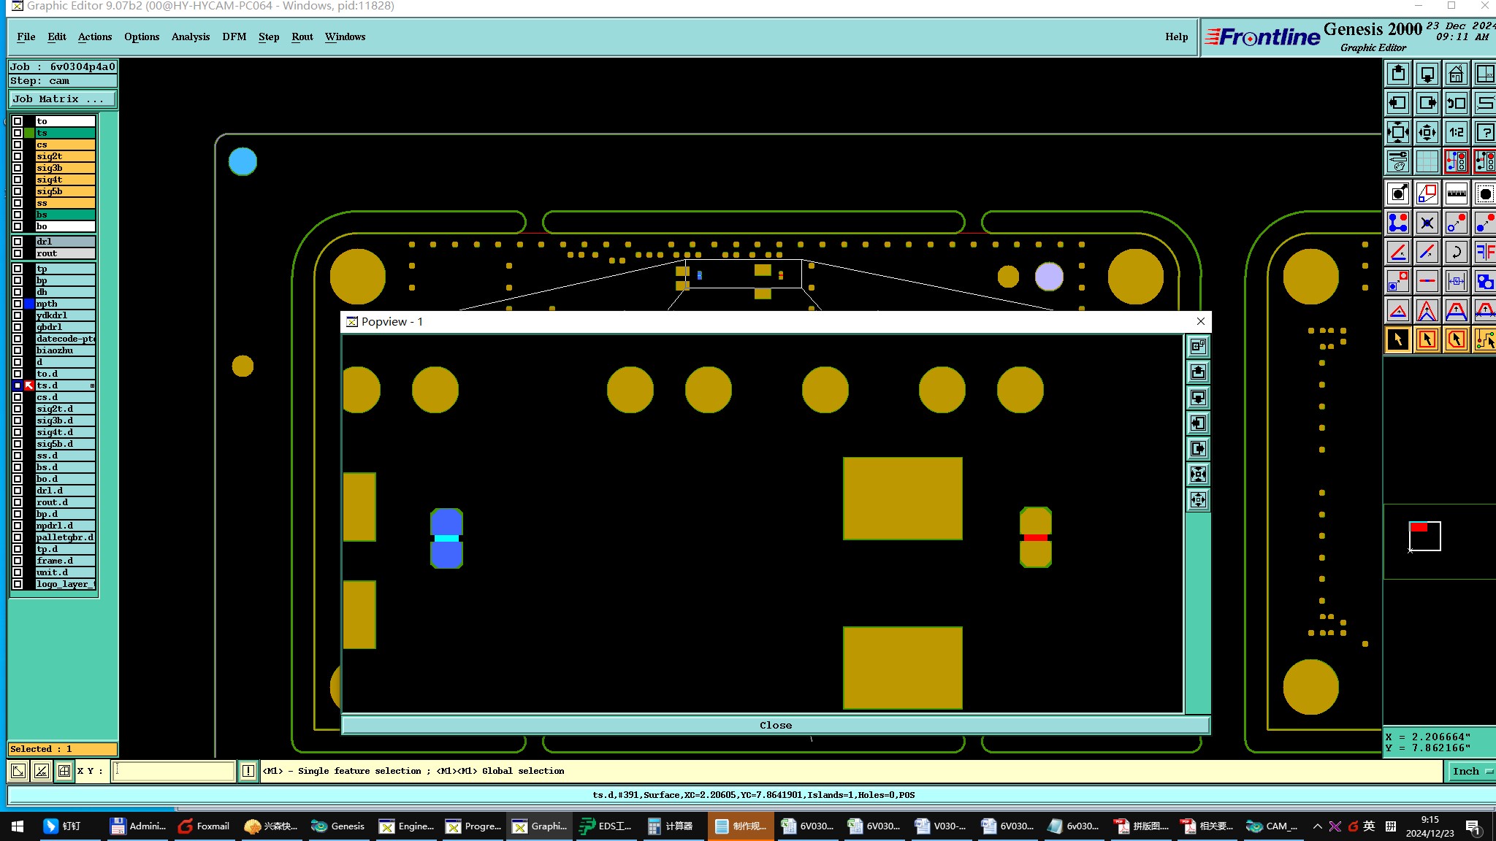Click the 1:2 zoom scale icon
Viewport: 1496px width, 841px height.
pos(1456,132)
